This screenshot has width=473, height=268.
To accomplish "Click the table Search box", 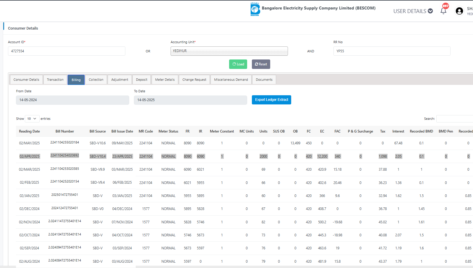I will [455, 119].
